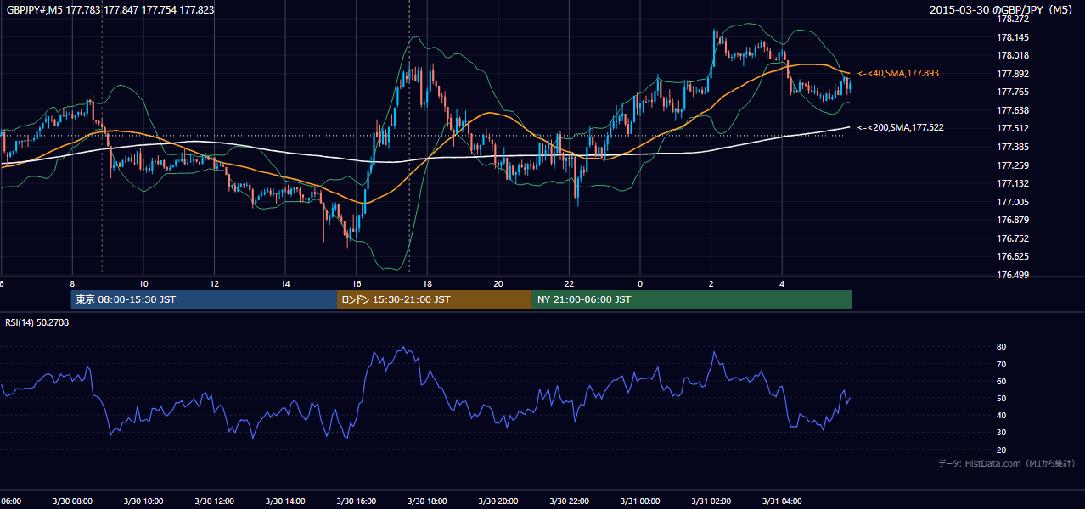Click hour label 4 under the price chart

[x=782, y=284]
